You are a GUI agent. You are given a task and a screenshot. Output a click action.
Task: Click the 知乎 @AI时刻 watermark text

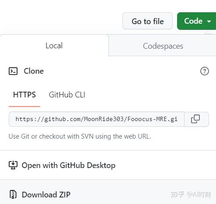(191, 194)
